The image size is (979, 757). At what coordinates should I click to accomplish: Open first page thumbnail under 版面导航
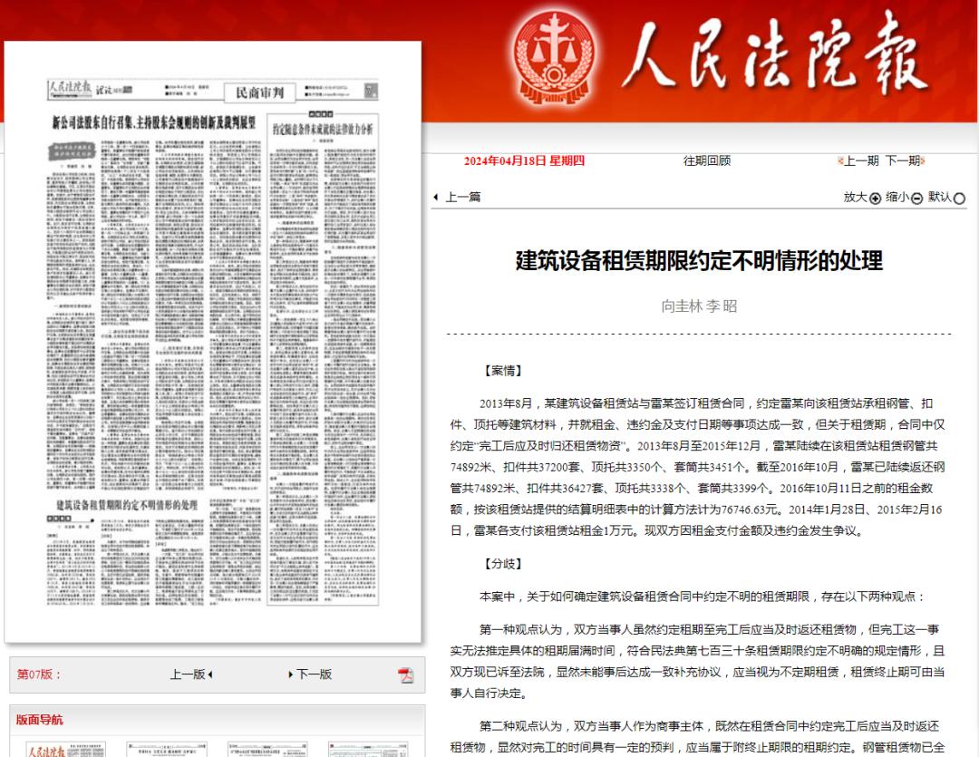click(x=66, y=750)
